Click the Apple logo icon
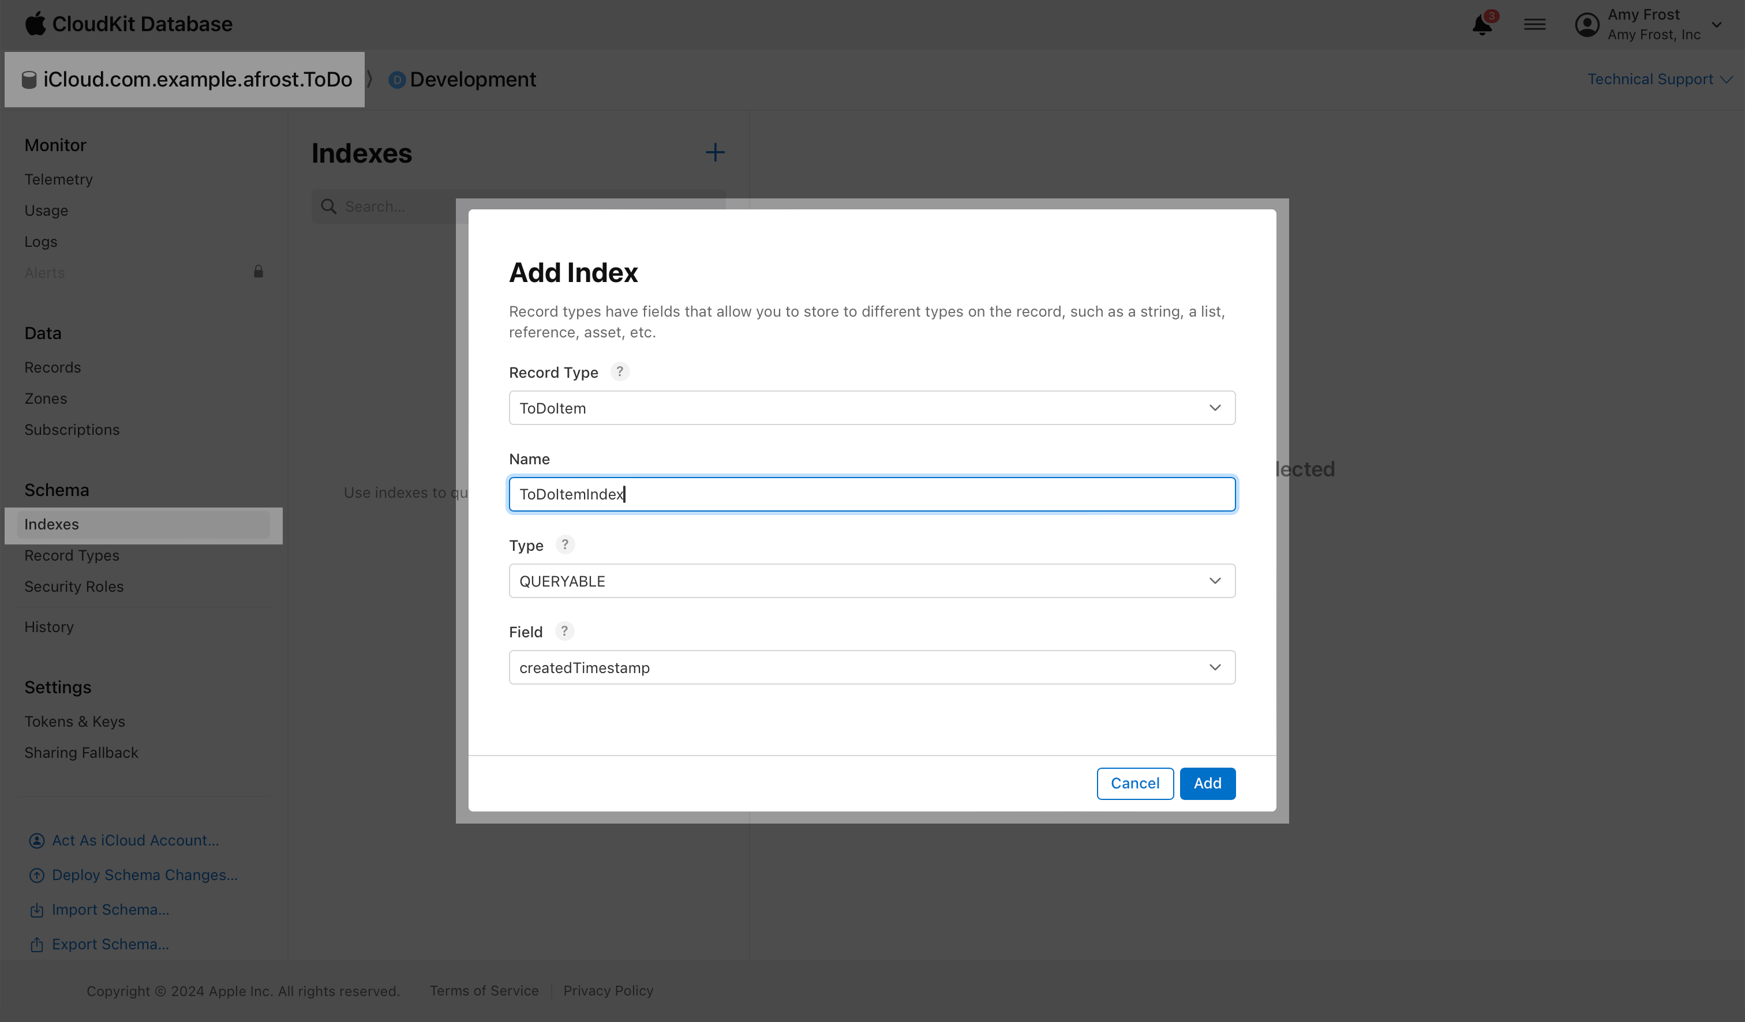1745x1022 pixels. tap(35, 24)
